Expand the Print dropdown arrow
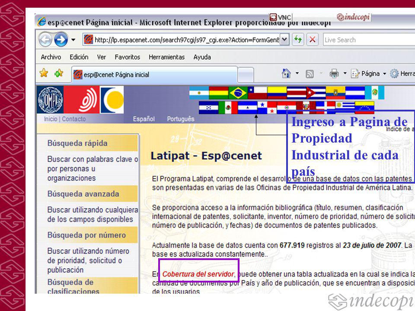Viewport: 415px width, 311px height. [345, 73]
